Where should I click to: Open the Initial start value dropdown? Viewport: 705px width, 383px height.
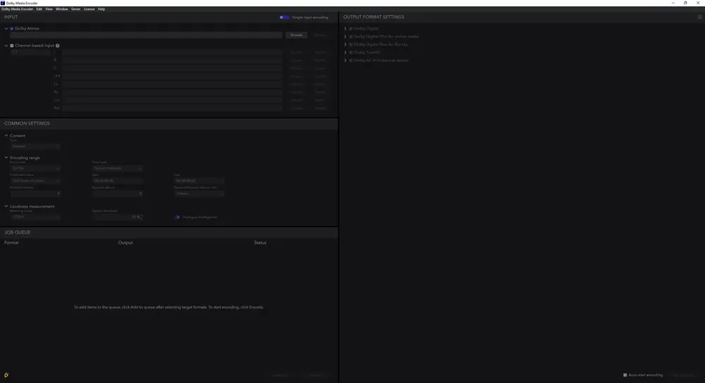pos(35,180)
